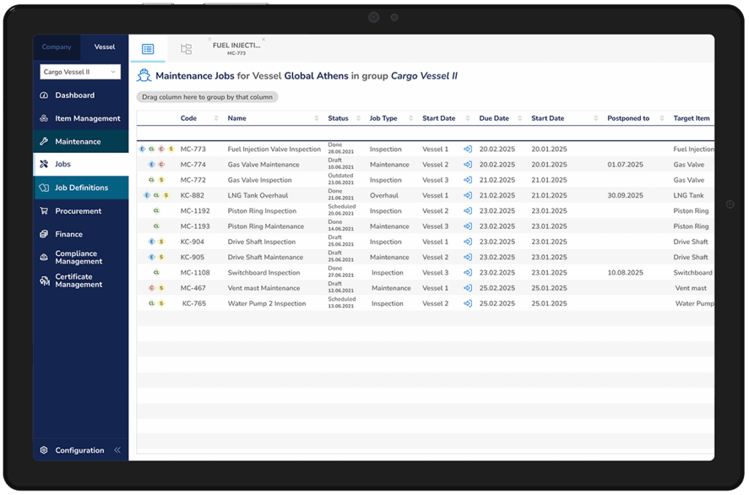Switch to the Company tab
The image size is (749, 495).
coord(56,47)
